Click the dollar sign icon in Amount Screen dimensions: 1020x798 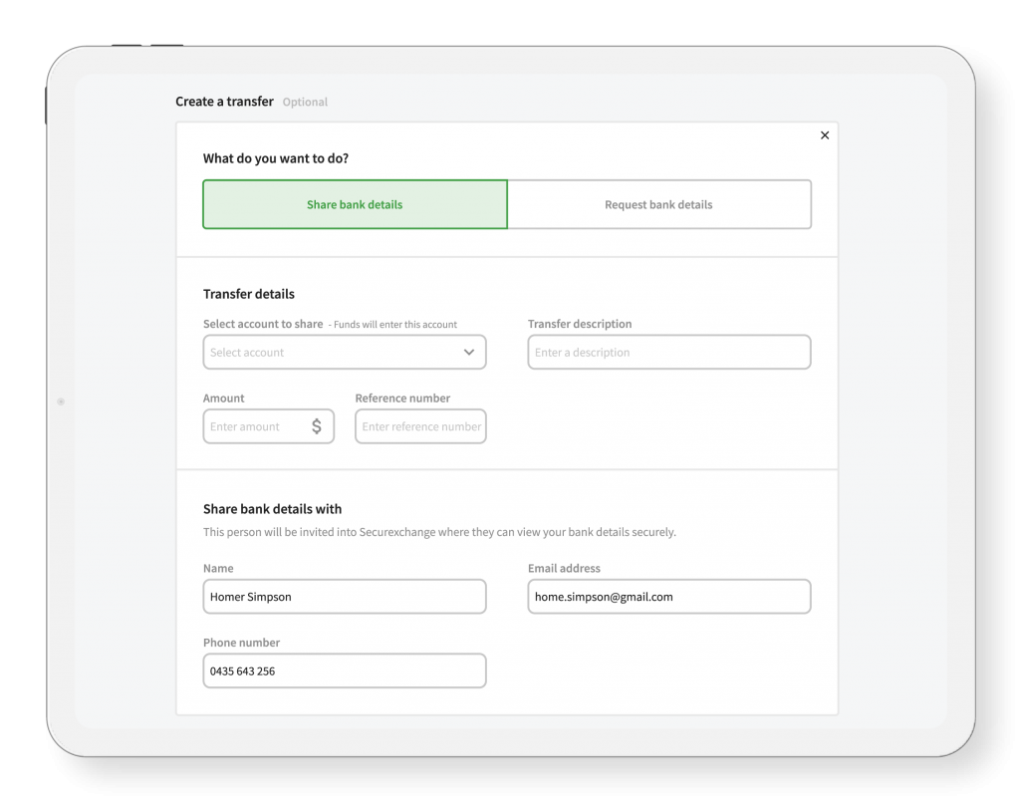(317, 426)
